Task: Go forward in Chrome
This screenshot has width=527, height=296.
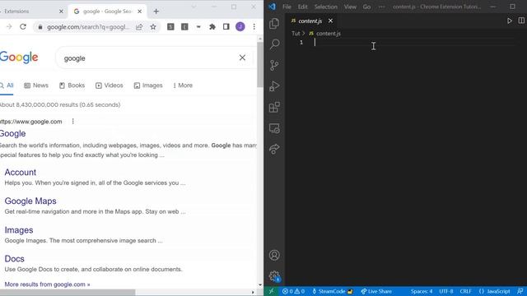Action: (9, 26)
